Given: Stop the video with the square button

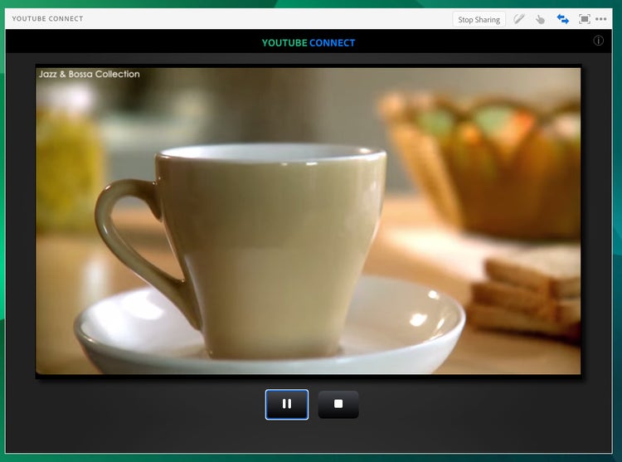Looking at the screenshot, I should coord(338,404).
